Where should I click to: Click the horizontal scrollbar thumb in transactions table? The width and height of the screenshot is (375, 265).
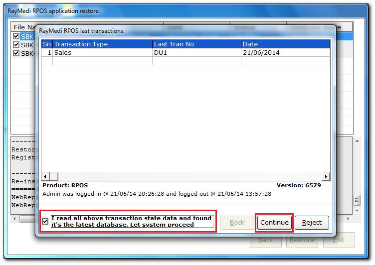(54, 177)
